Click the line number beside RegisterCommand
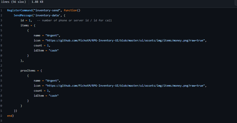This screenshot has width=237, height=123. [x=1, y=10]
